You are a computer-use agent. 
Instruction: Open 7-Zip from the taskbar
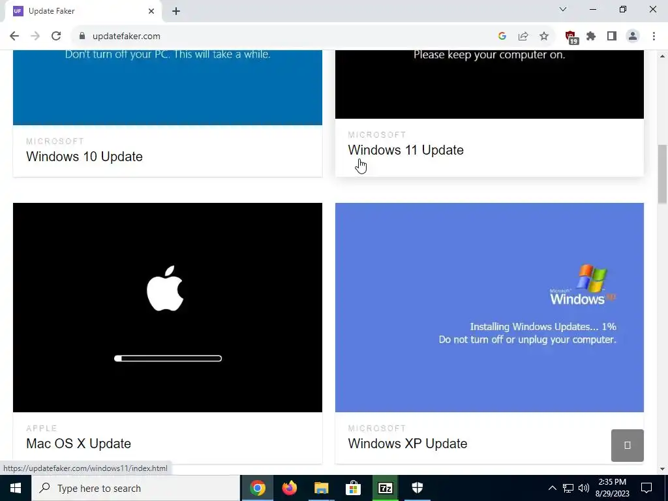click(x=385, y=488)
